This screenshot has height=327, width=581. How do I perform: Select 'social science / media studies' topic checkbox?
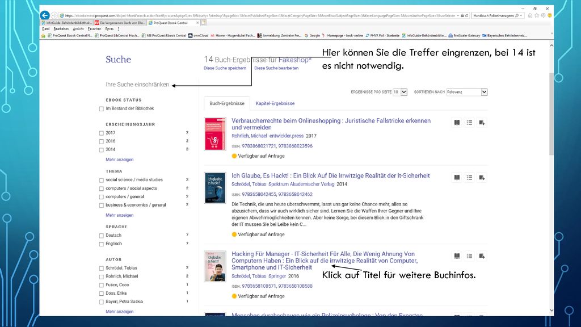102,180
